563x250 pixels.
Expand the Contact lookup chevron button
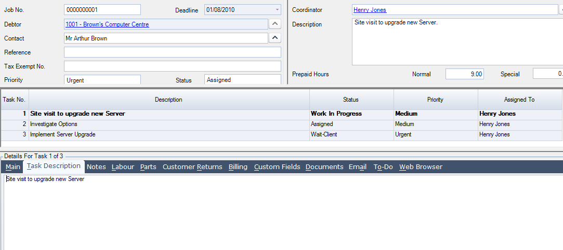pos(275,38)
